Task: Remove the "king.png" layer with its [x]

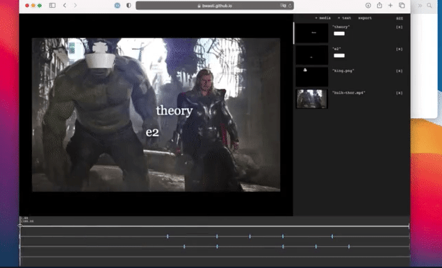Action: [x=400, y=72]
